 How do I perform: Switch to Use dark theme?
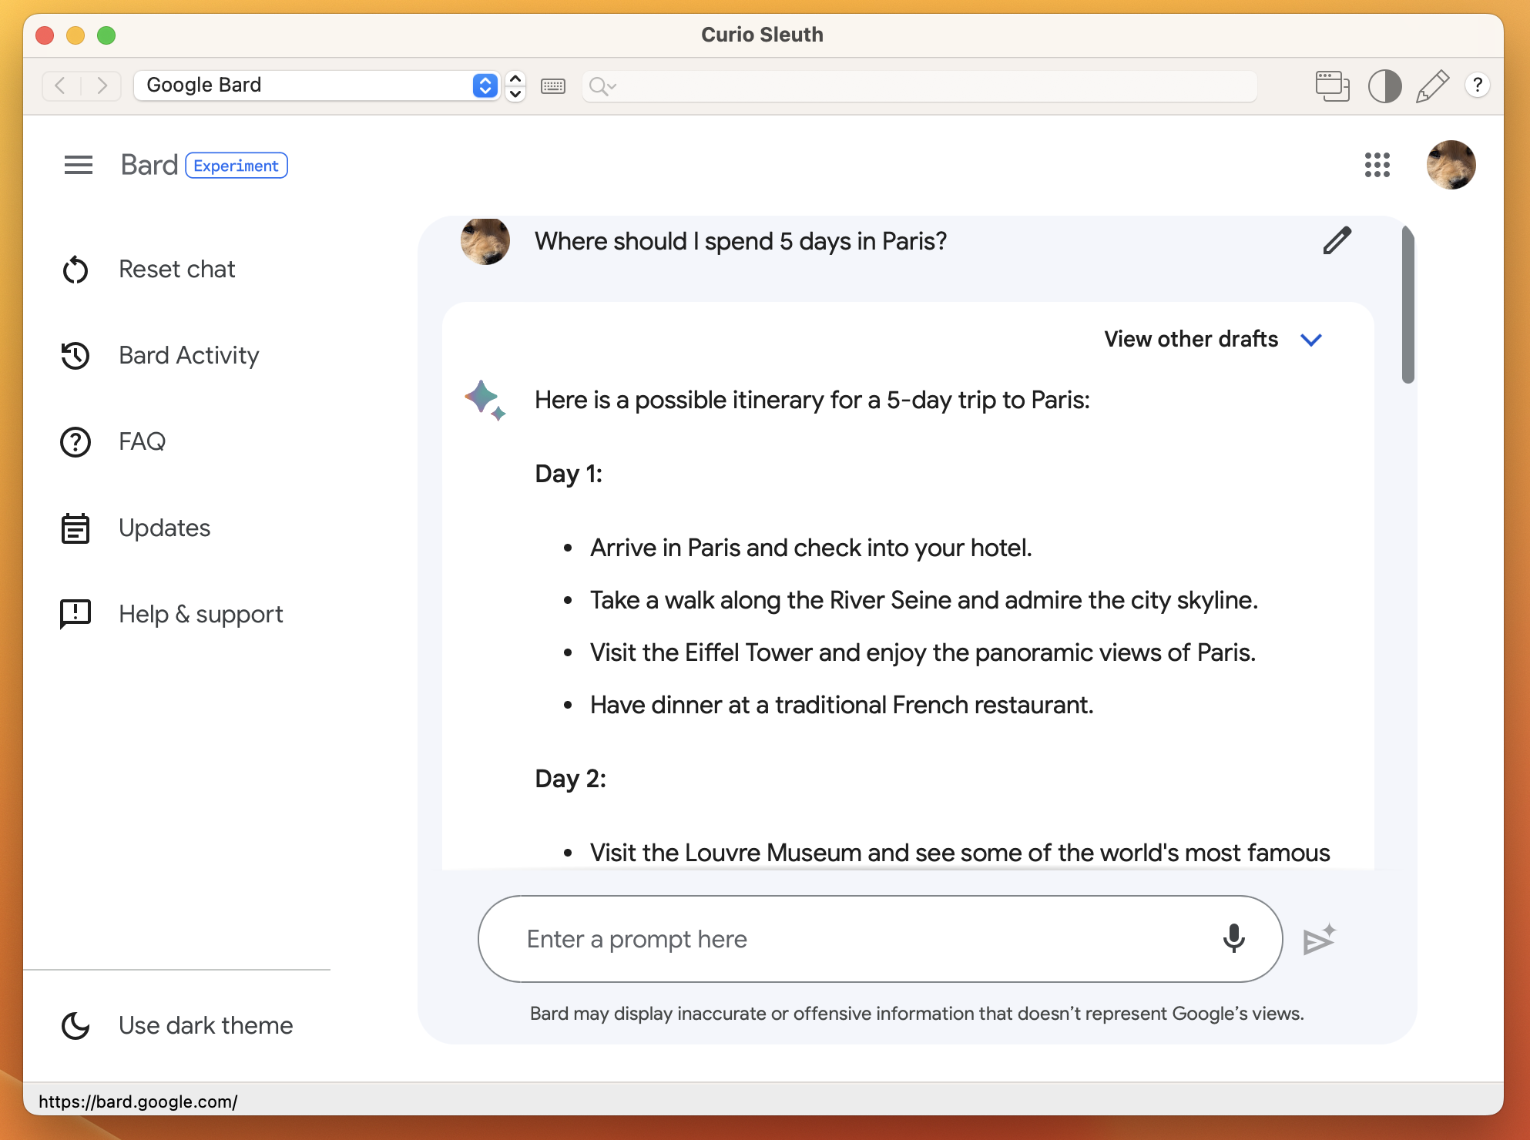(206, 1026)
